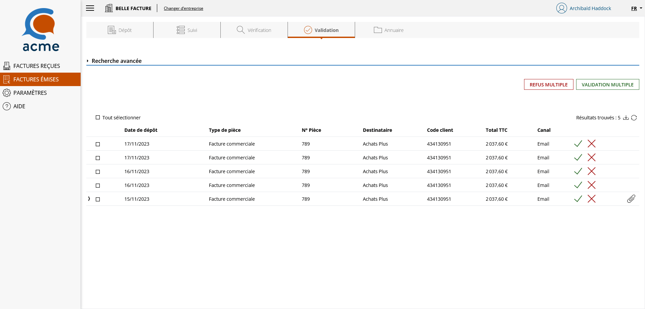Open the paperclip attachment on the 15/11/2023 row

(x=631, y=199)
